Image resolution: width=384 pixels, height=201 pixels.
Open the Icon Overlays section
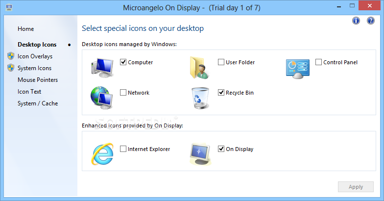(x=35, y=56)
